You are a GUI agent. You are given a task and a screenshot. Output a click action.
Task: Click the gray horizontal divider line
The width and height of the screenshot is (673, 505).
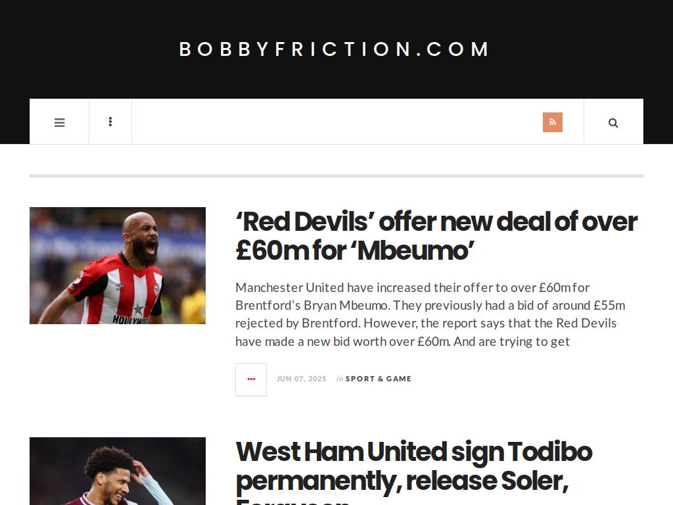coord(336,176)
